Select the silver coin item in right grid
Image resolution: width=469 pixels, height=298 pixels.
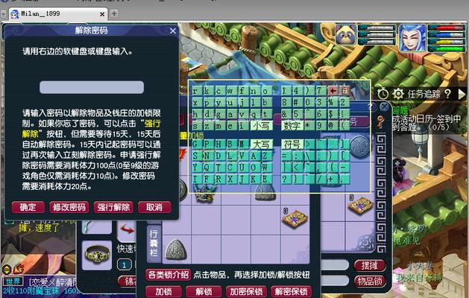tap(359, 147)
